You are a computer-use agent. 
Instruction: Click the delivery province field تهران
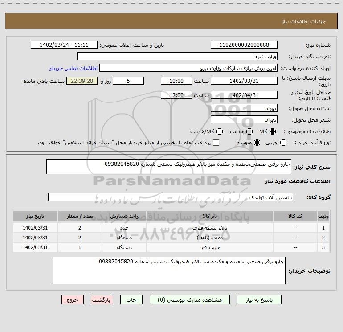pyautogui.click(x=244, y=108)
